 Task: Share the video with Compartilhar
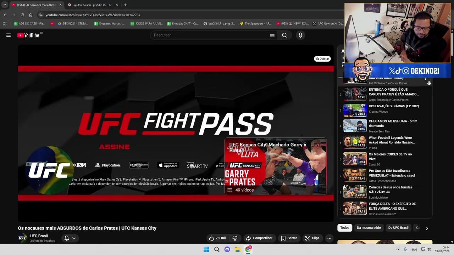tap(259, 238)
